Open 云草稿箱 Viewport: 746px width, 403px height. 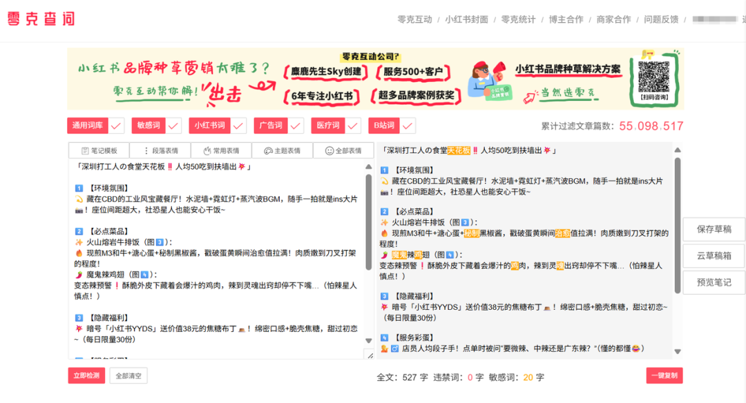pos(714,256)
